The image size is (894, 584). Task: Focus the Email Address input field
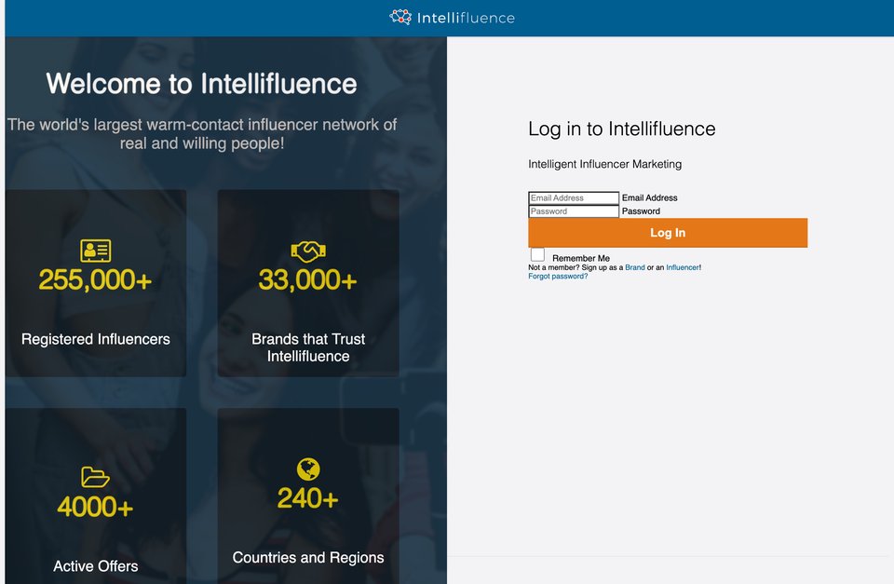tap(574, 197)
